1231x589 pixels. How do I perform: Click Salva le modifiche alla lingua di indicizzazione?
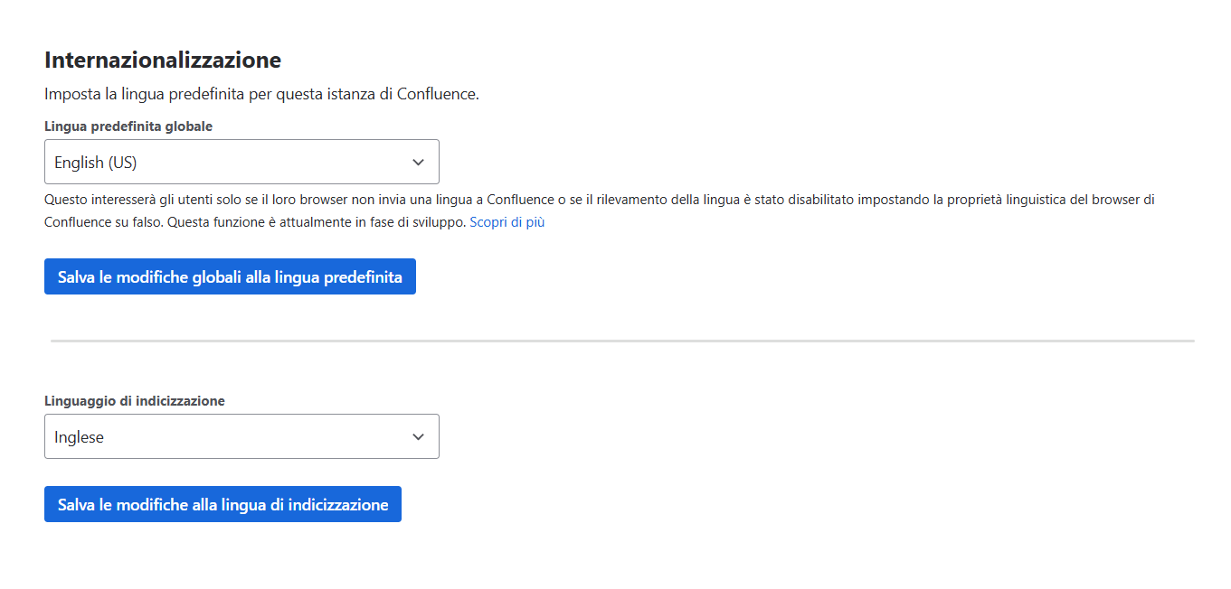click(223, 505)
